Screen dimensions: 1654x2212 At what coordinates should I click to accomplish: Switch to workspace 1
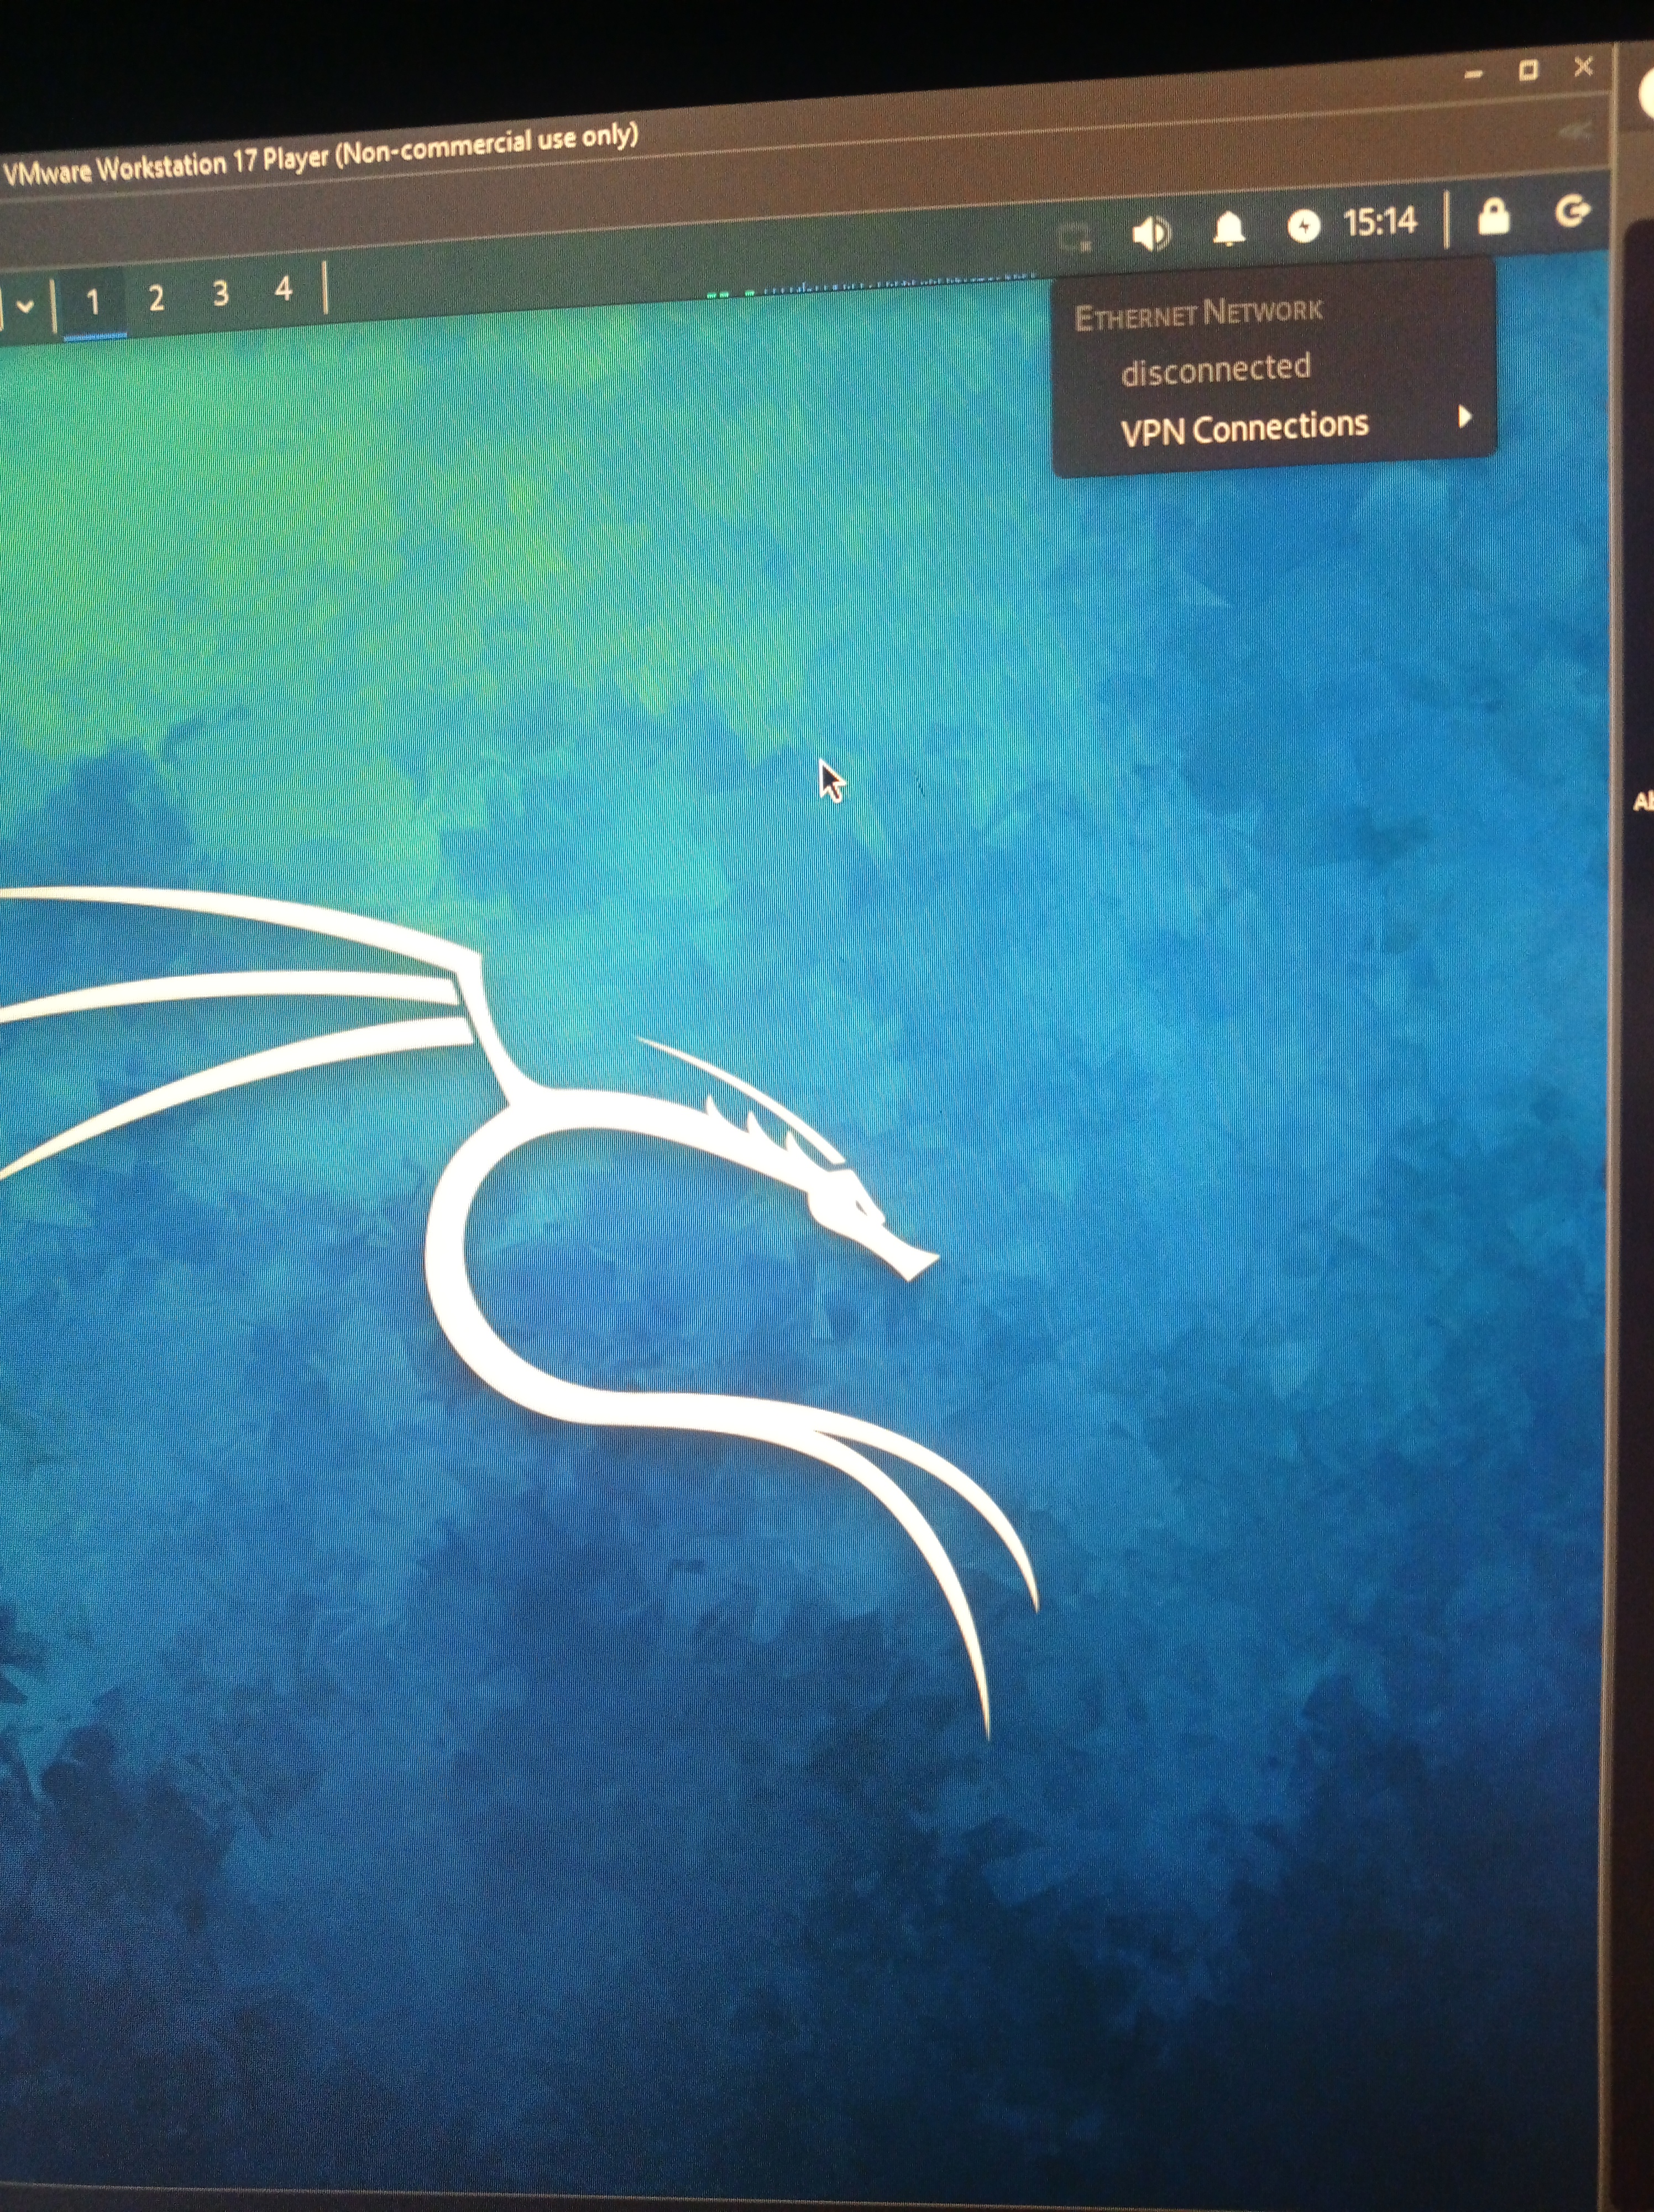[93, 301]
